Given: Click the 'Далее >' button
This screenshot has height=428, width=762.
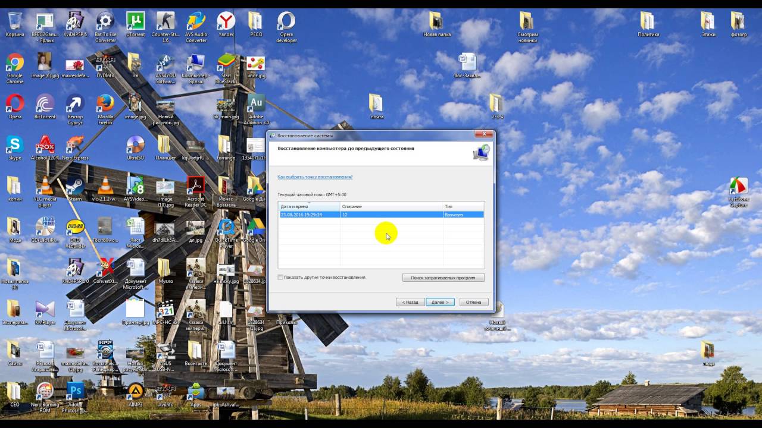Looking at the screenshot, I should [440, 302].
